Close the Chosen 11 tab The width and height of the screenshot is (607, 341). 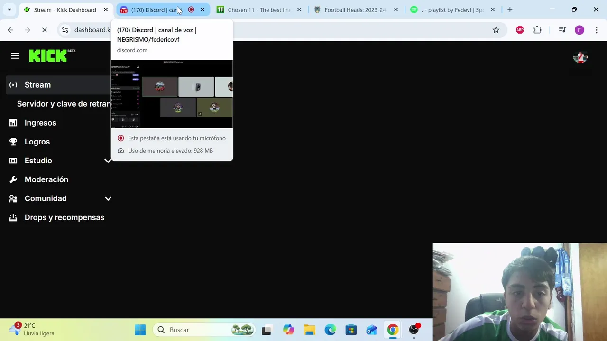(x=299, y=9)
